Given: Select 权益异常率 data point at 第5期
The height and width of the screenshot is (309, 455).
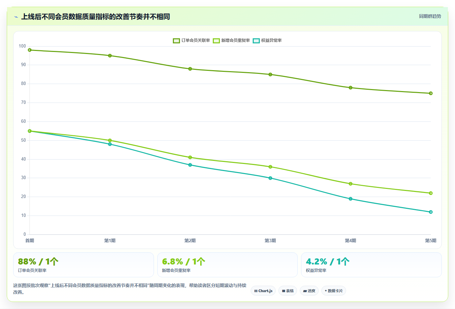Looking at the screenshot, I should tap(431, 212).
